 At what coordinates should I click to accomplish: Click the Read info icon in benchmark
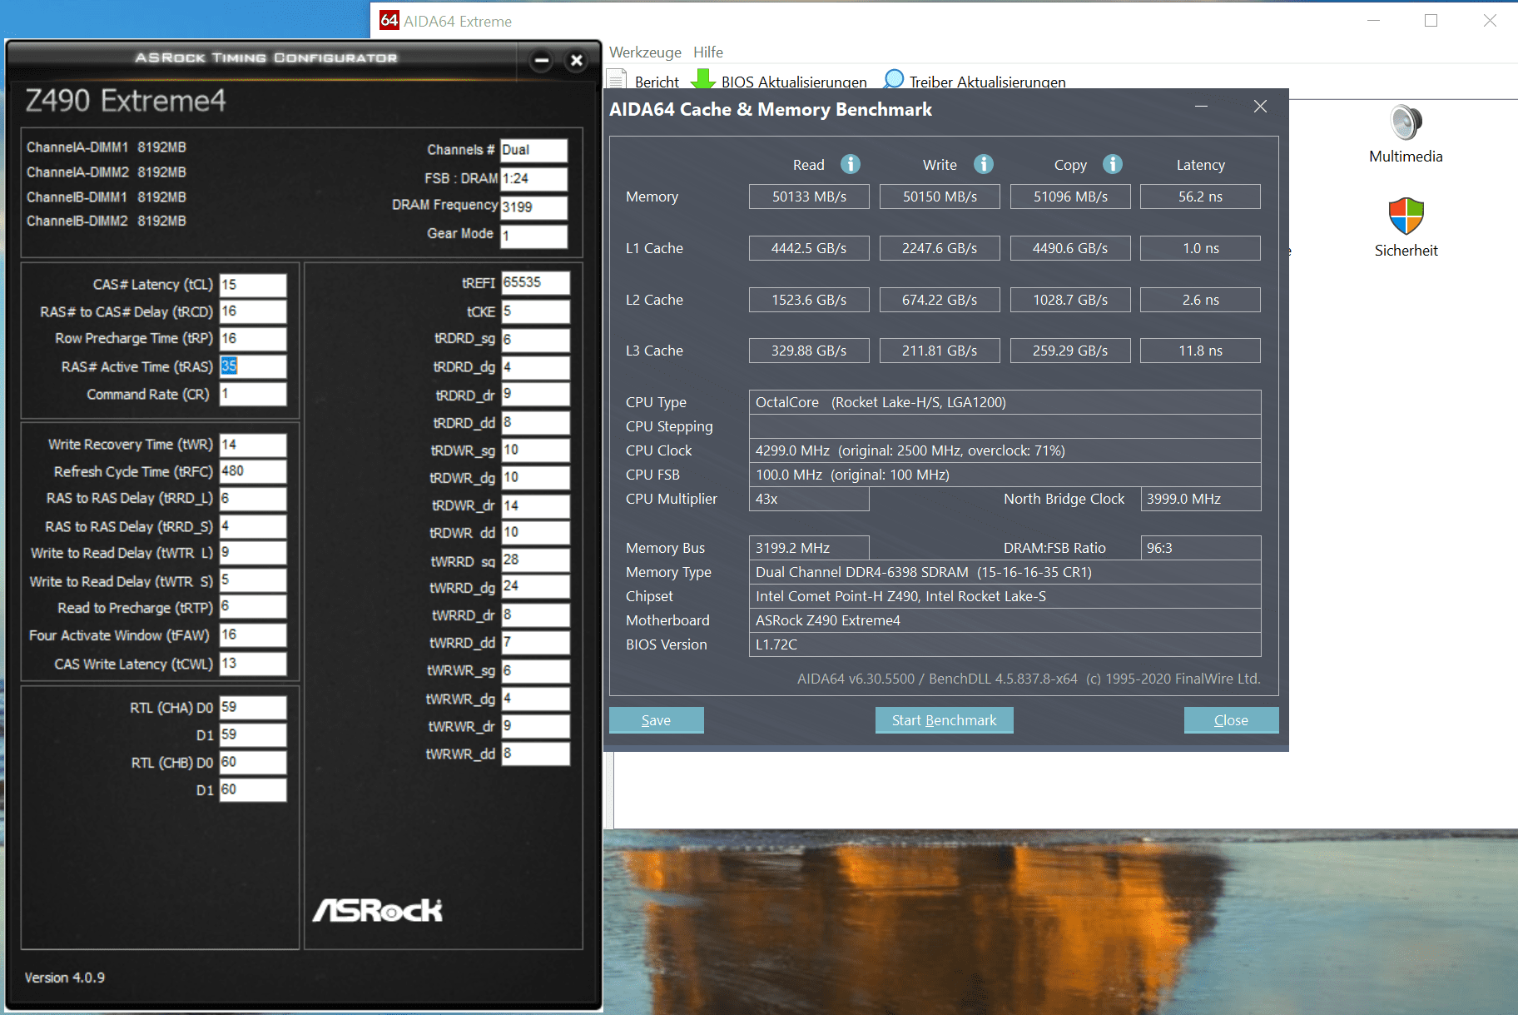(850, 164)
